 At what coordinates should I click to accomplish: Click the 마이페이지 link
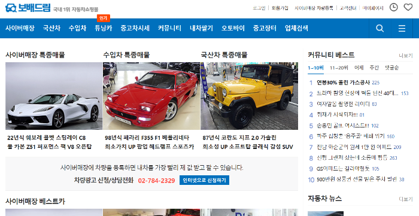[x=373, y=8]
